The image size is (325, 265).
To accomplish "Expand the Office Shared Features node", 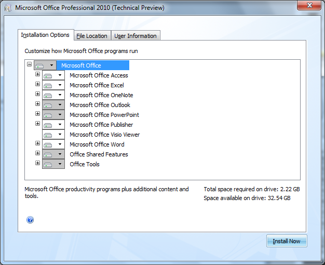I will (x=37, y=153).
